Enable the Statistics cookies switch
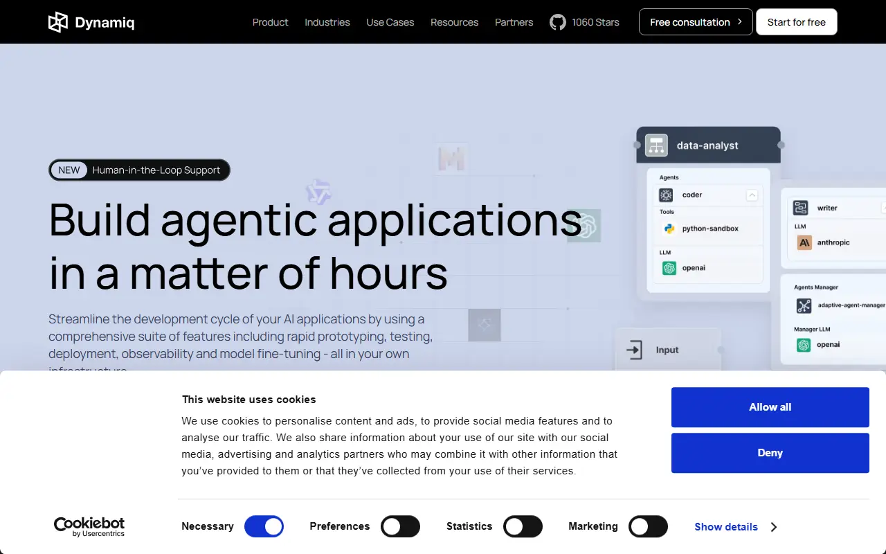886x554 pixels. click(523, 527)
